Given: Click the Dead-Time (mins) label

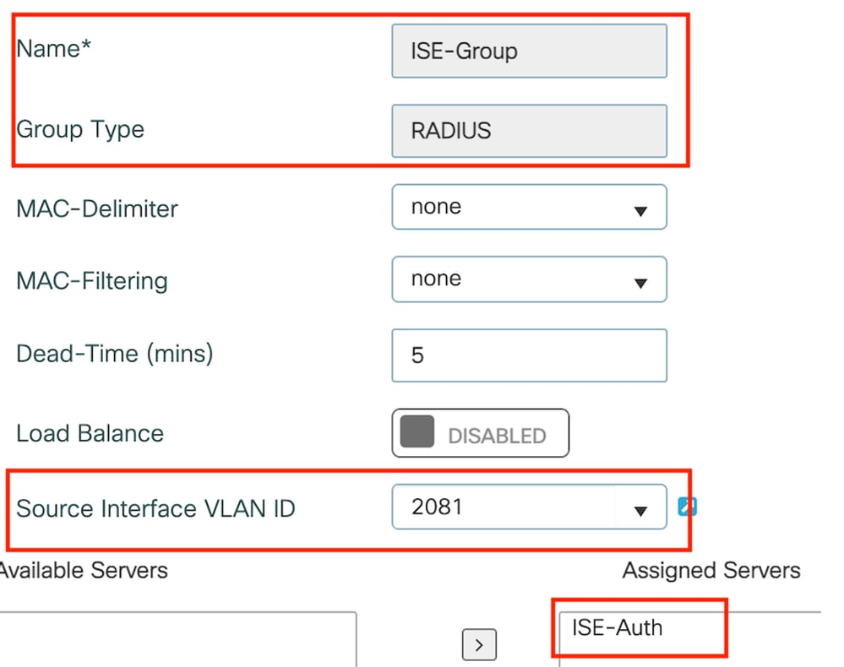Looking at the screenshot, I should (x=115, y=354).
